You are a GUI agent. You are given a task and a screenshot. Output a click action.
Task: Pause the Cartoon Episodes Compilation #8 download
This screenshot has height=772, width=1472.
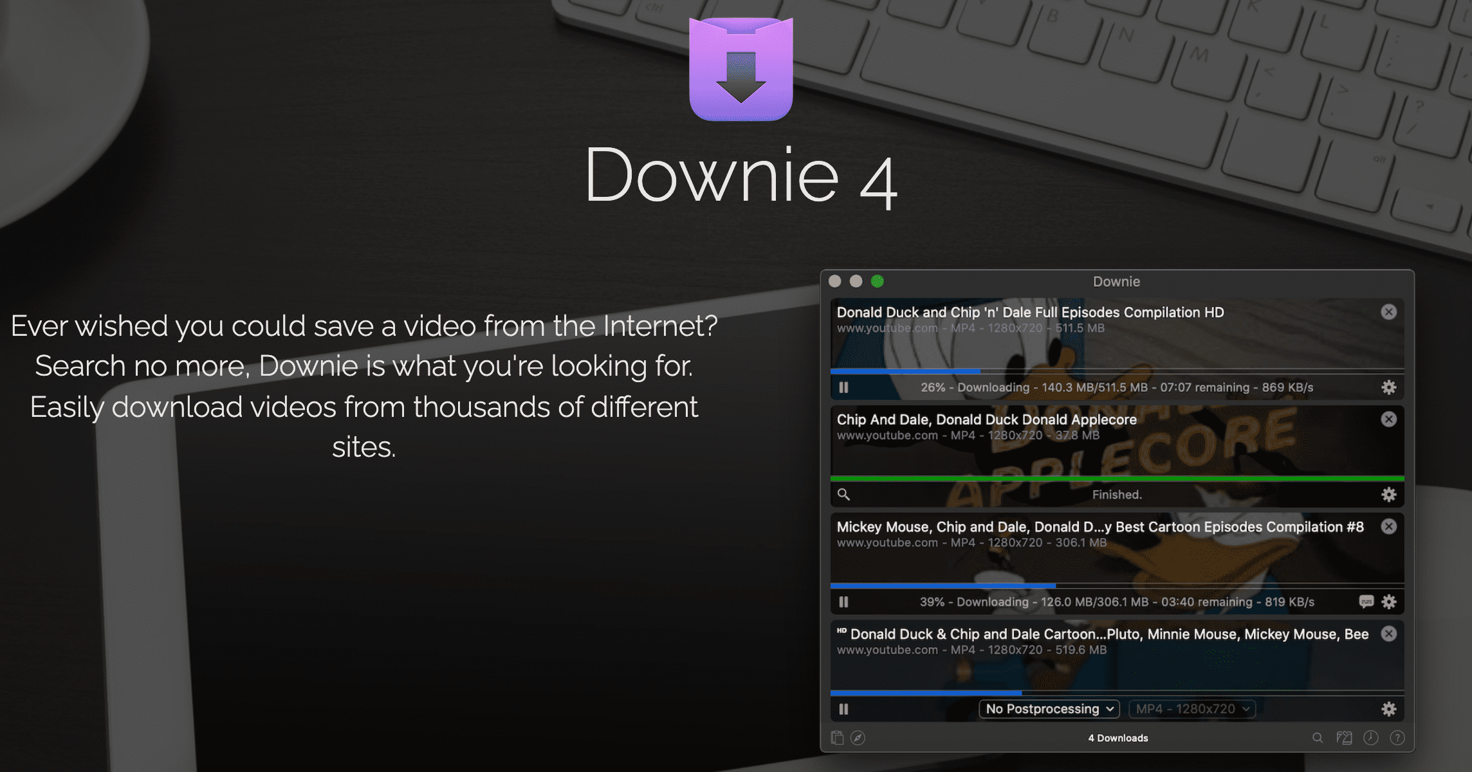[843, 602]
